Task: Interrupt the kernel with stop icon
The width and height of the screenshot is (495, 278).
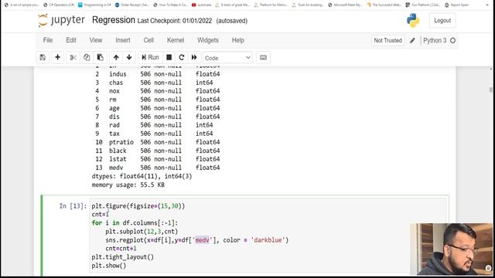Action: pyautogui.click(x=169, y=58)
